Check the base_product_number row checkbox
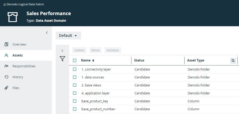 [x=75, y=109]
